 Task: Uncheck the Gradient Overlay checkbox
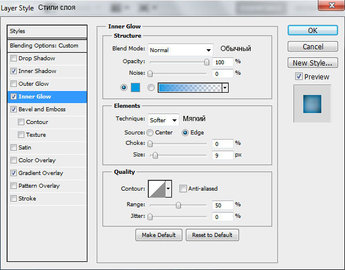[x=13, y=173]
